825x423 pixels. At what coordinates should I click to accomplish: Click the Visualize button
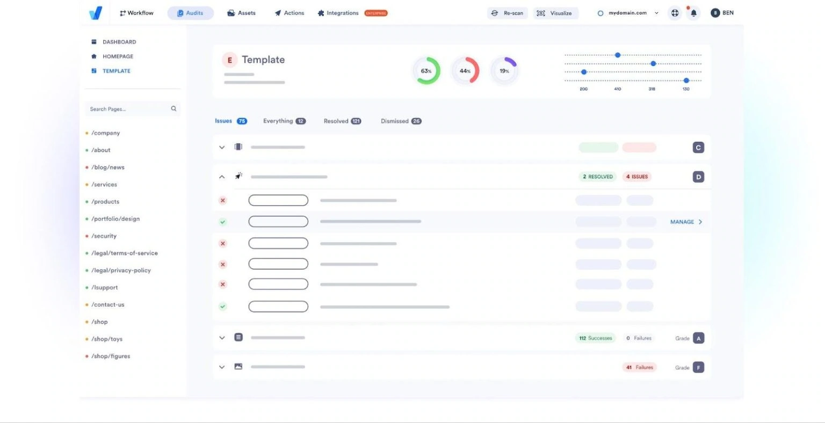click(555, 13)
